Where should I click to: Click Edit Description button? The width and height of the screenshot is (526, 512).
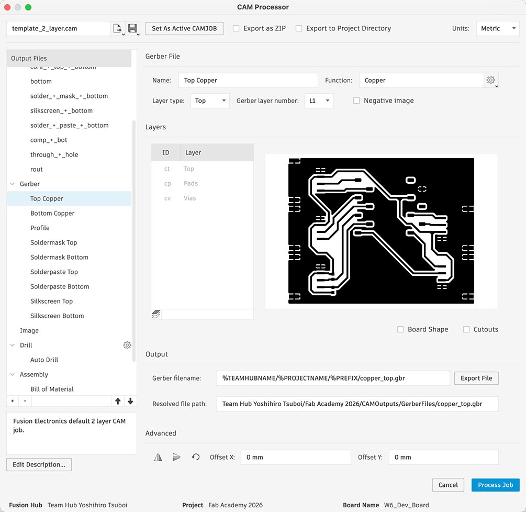point(39,464)
